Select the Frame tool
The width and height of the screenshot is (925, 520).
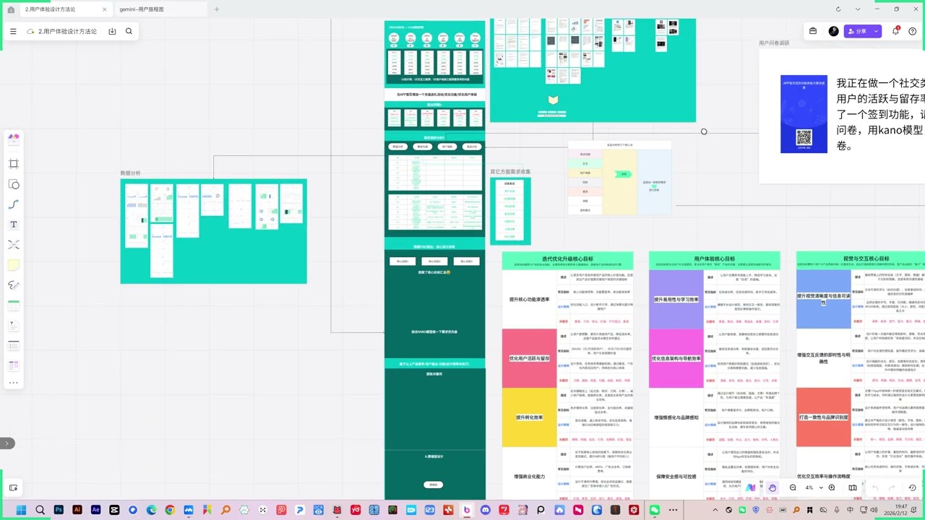[14, 164]
